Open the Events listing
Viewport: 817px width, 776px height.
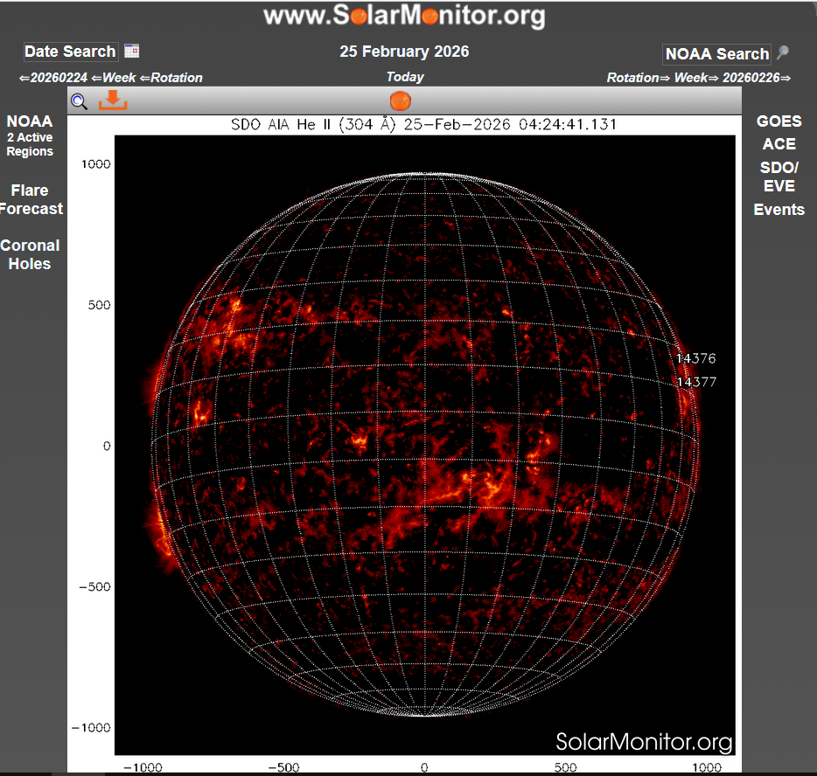(779, 210)
